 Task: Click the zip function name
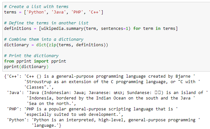tap(52, 45)
